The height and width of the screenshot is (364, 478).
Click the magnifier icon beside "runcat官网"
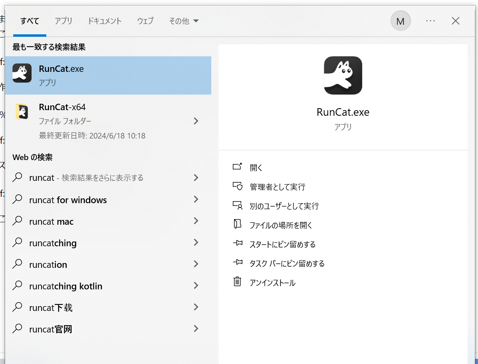coord(18,328)
